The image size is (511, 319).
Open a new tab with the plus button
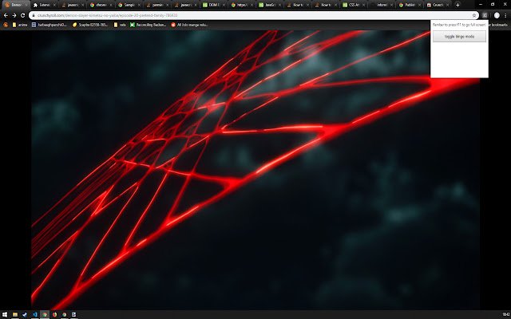coord(458,5)
